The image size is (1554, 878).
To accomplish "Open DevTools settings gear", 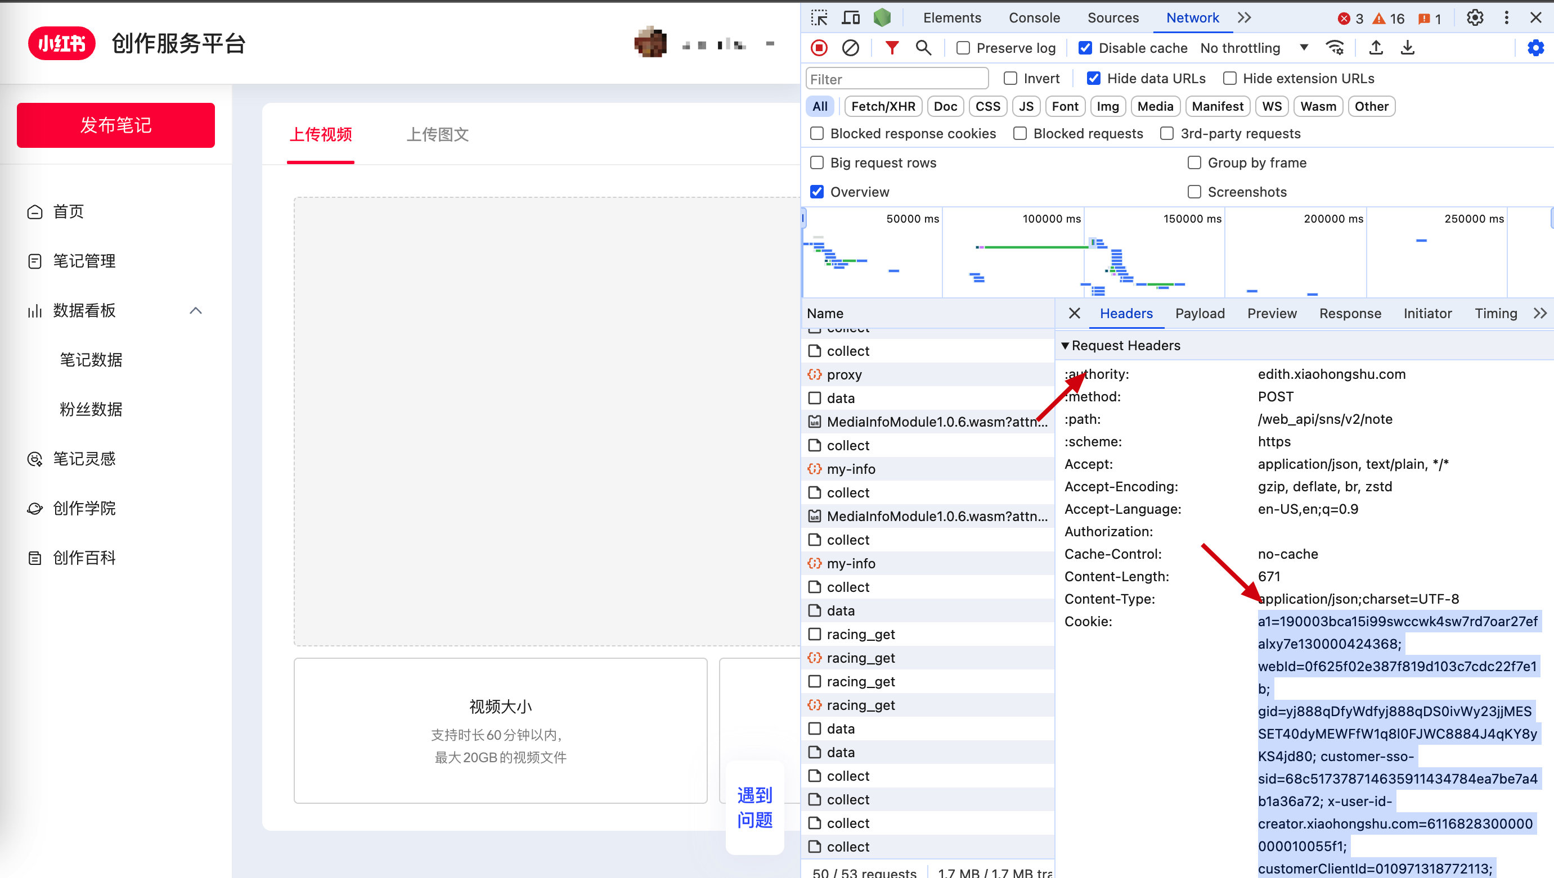I will click(1475, 18).
